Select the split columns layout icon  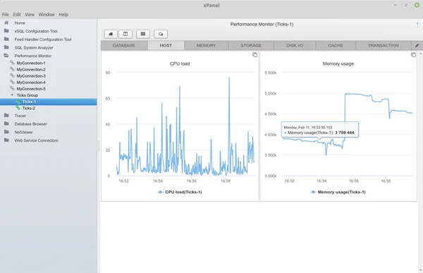click(x=125, y=34)
